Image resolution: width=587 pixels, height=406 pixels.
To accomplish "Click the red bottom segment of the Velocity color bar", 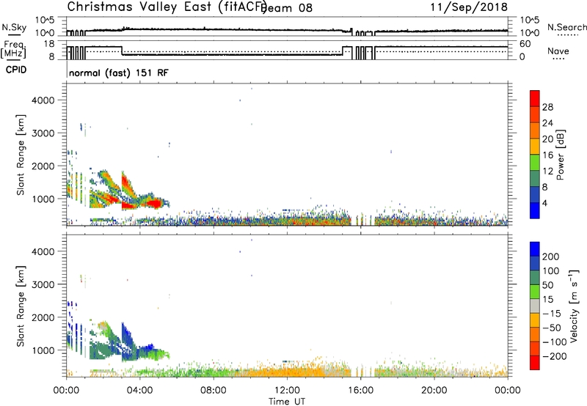I will pyautogui.click(x=535, y=363).
